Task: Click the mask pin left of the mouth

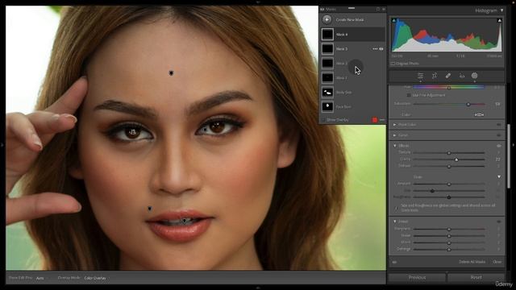Action: [x=150, y=209]
